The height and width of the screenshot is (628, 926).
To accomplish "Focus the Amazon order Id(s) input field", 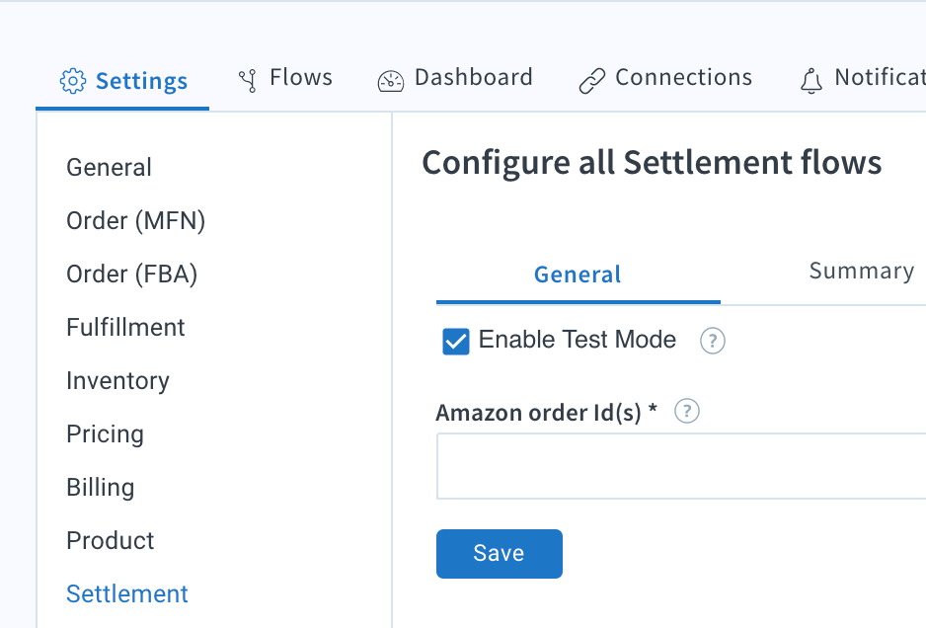I will click(681, 466).
